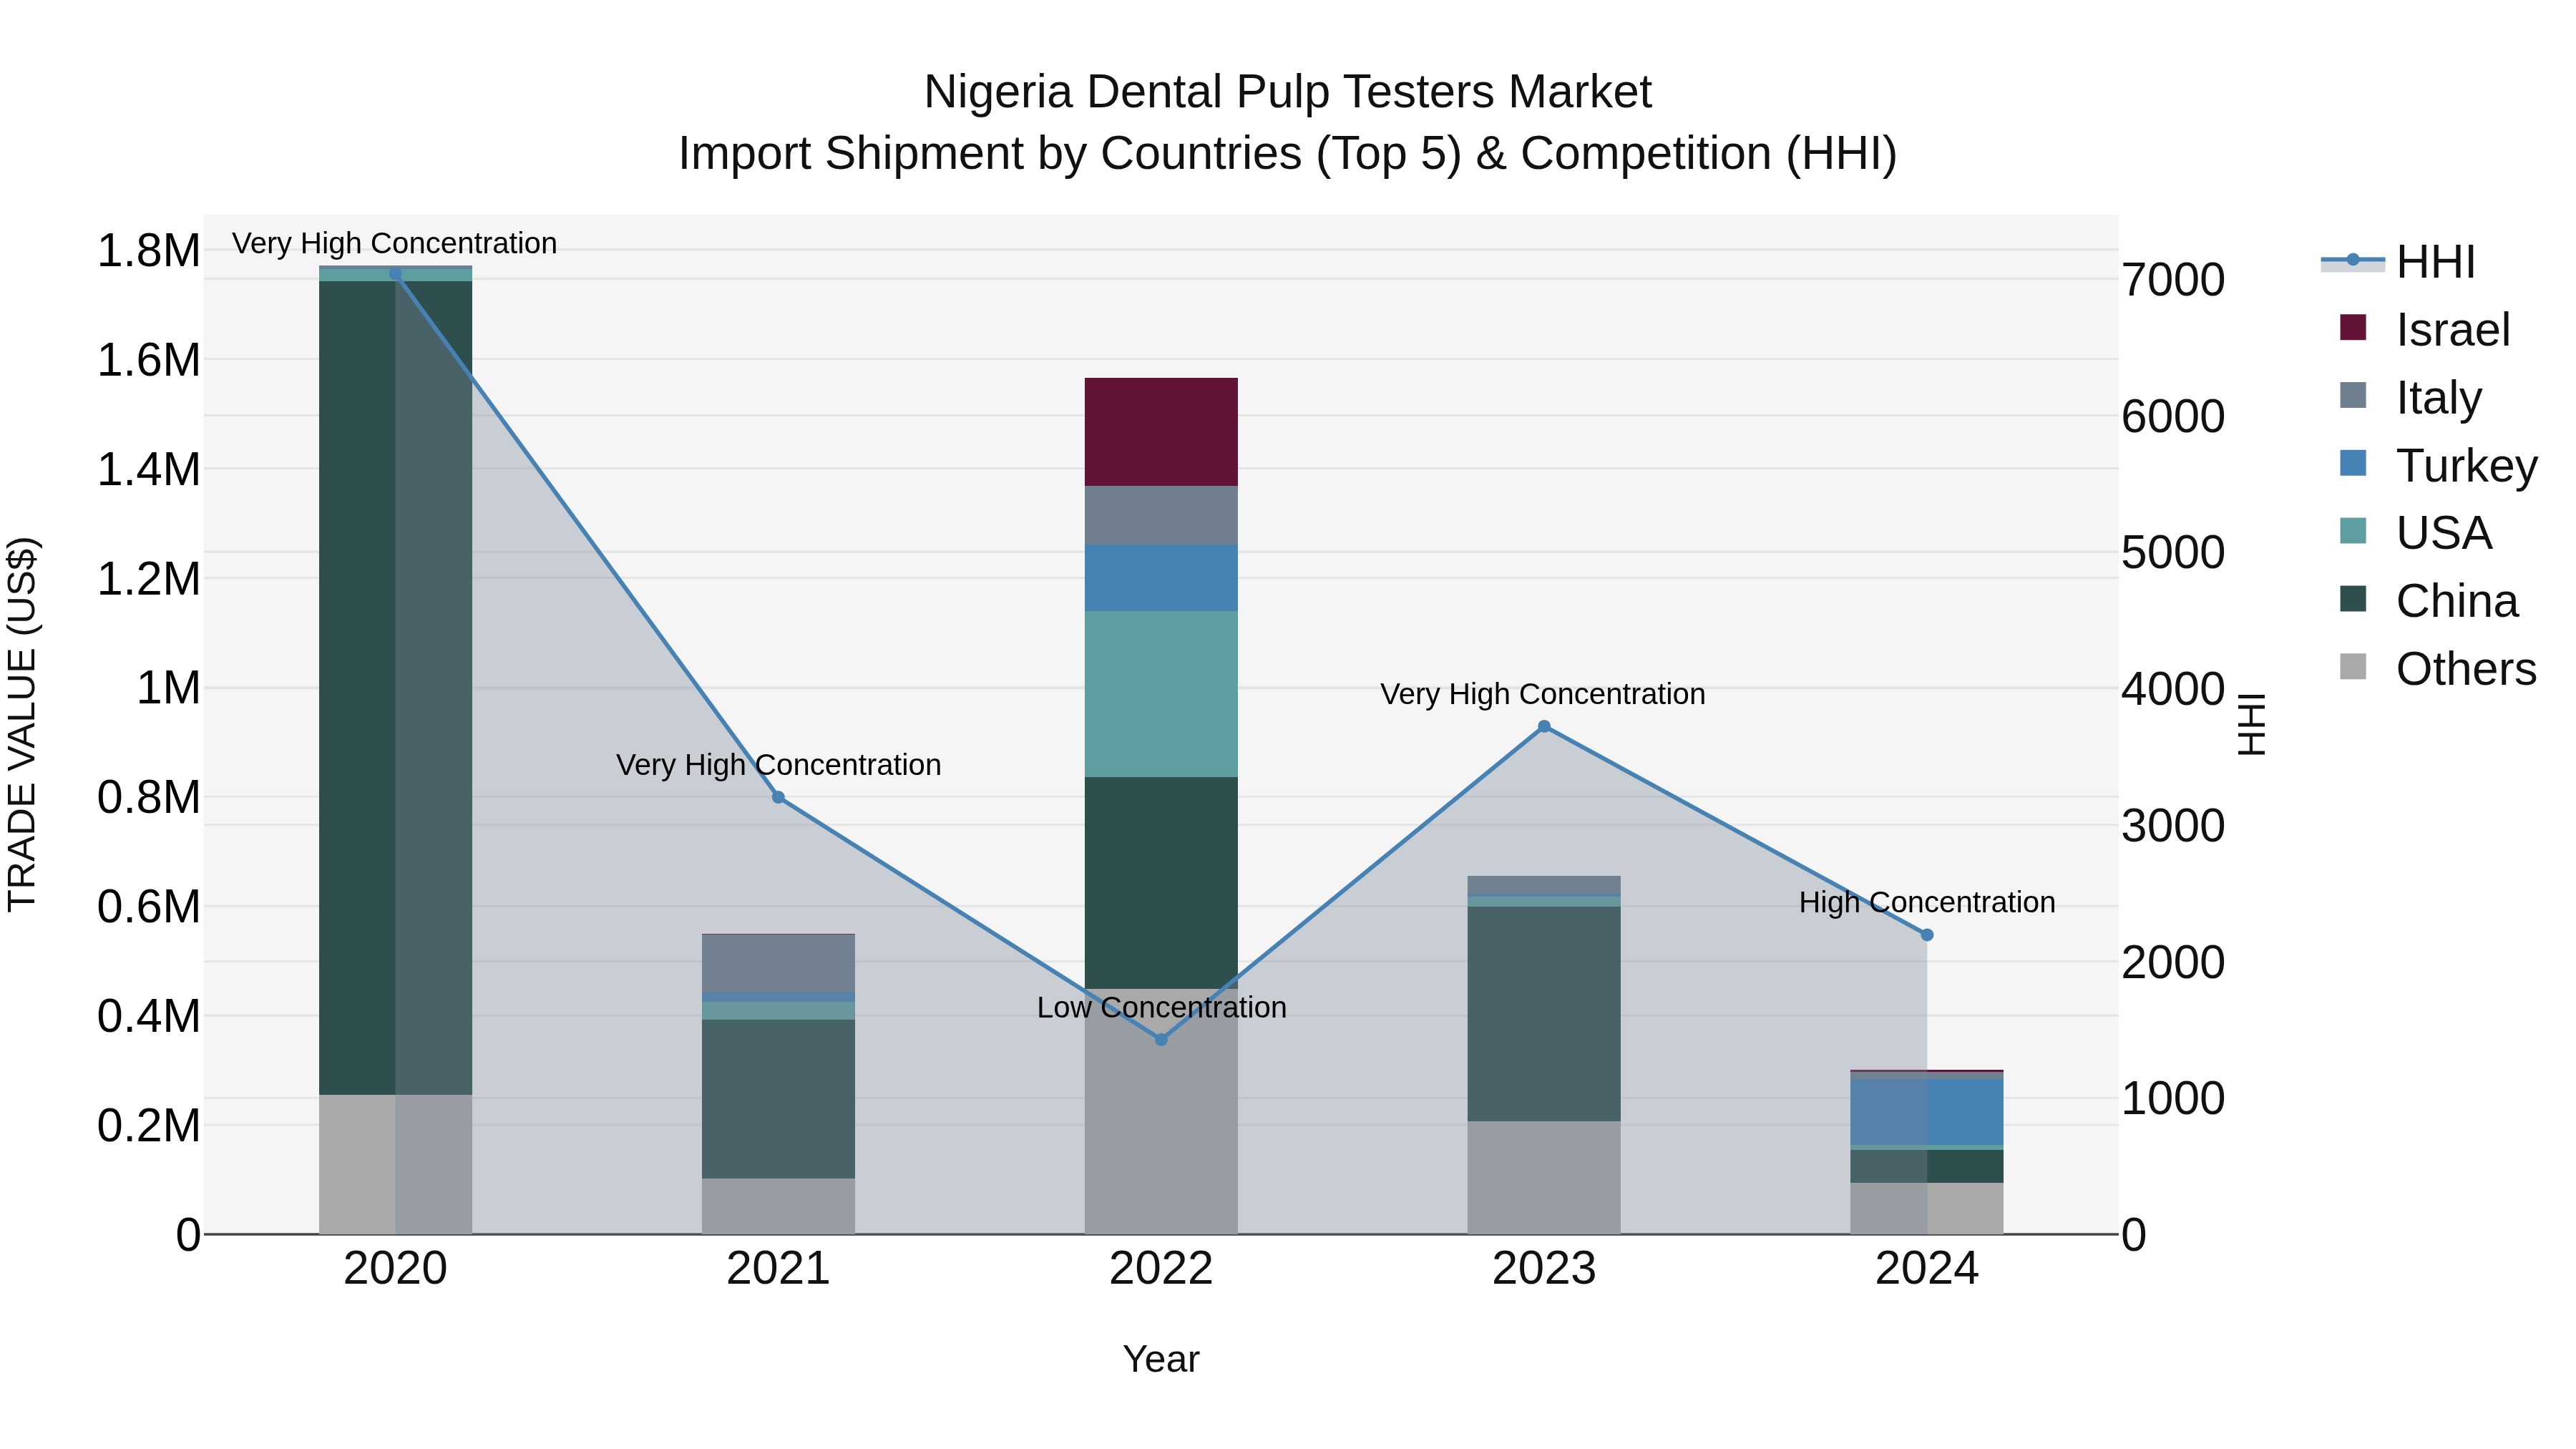Click the 2022 x-axis tick label
Image resolution: width=2576 pixels, height=1449 pixels.
point(1161,1269)
